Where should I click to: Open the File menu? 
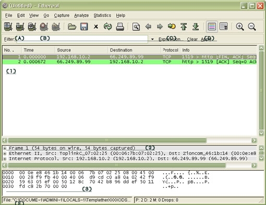(x=9, y=16)
